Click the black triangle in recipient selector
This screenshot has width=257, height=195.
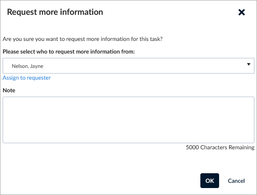coord(248,64)
